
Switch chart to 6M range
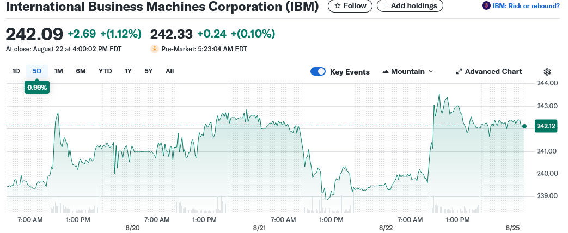click(x=81, y=71)
